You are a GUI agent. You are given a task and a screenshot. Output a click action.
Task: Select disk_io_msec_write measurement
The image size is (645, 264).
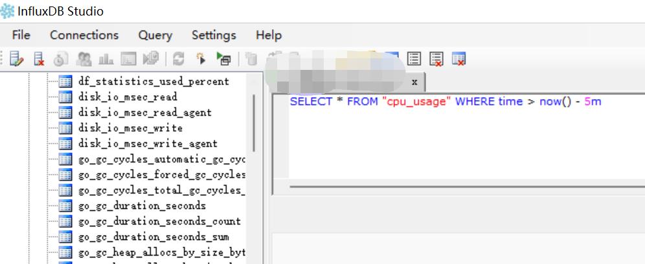coord(130,128)
